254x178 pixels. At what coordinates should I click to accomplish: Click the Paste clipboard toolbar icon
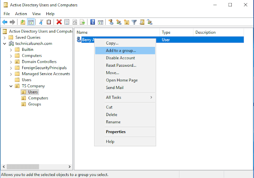[x=49, y=22]
